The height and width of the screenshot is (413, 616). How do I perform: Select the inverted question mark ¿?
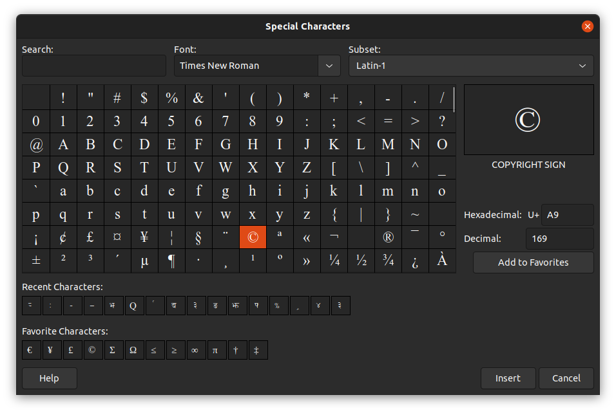[415, 261]
